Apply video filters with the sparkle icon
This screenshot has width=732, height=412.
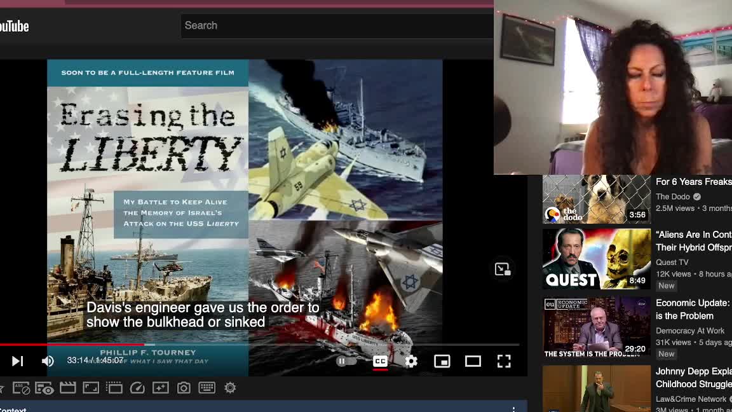160,387
